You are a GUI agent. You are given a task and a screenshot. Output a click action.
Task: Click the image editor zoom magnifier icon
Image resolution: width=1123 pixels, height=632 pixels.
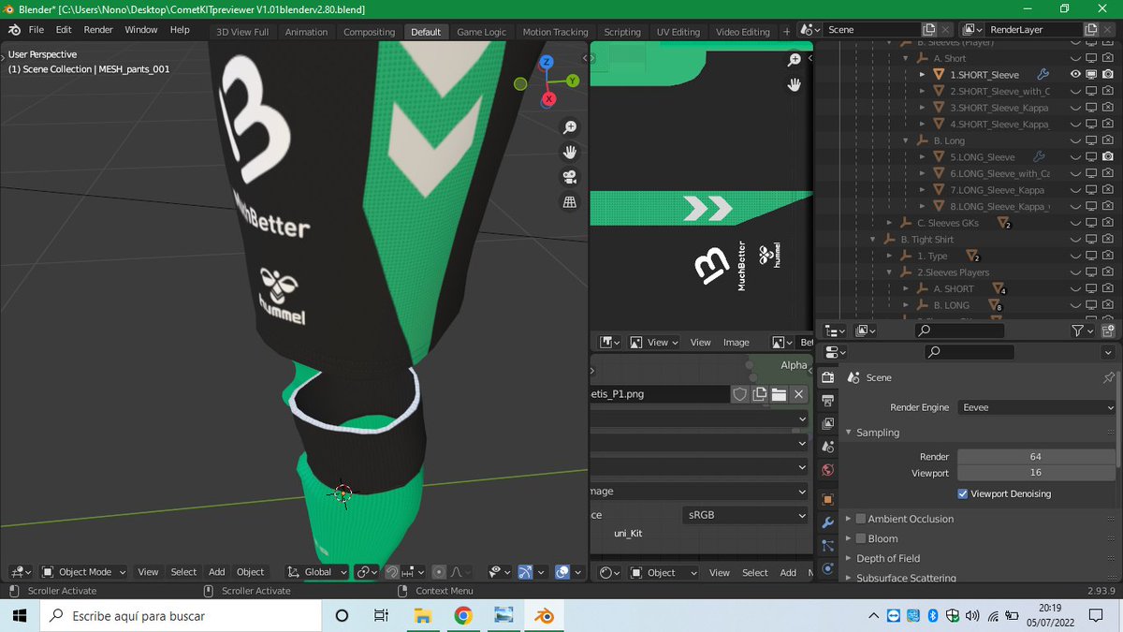(x=795, y=60)
